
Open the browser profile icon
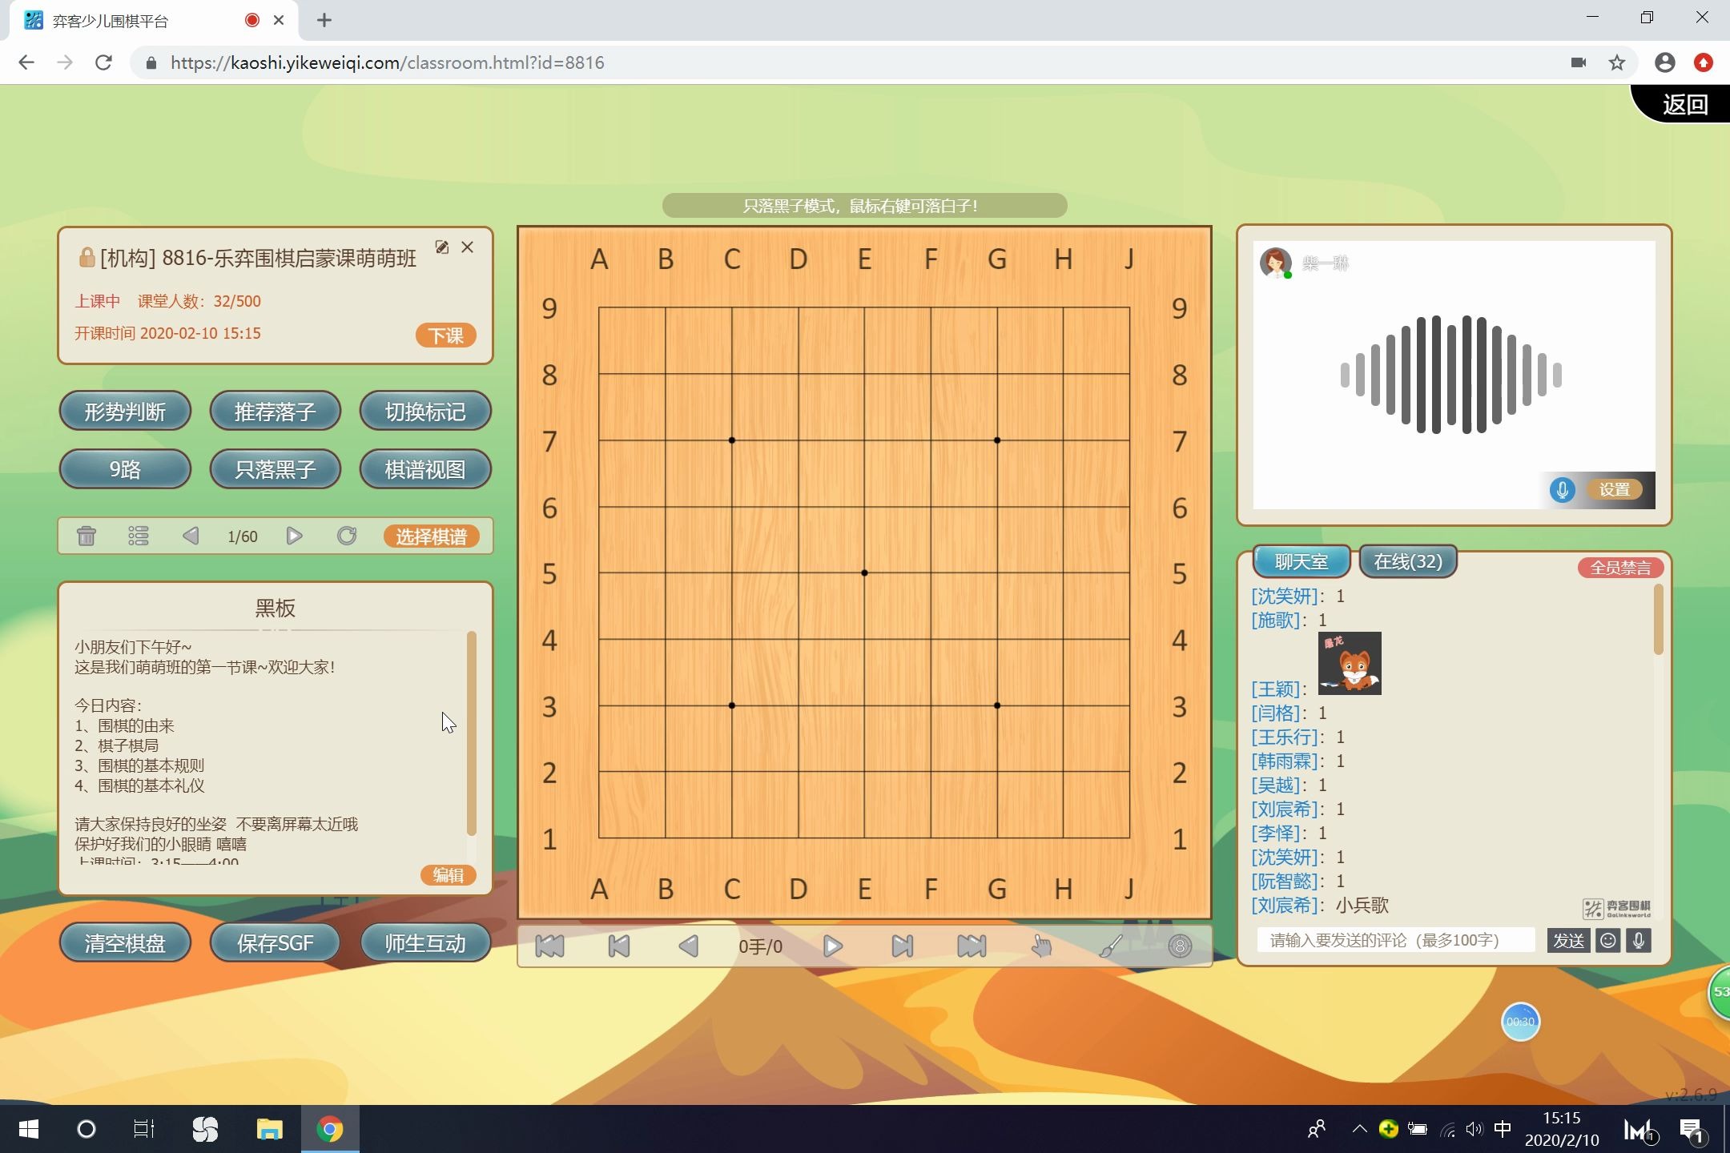[x=1664, y=62]
